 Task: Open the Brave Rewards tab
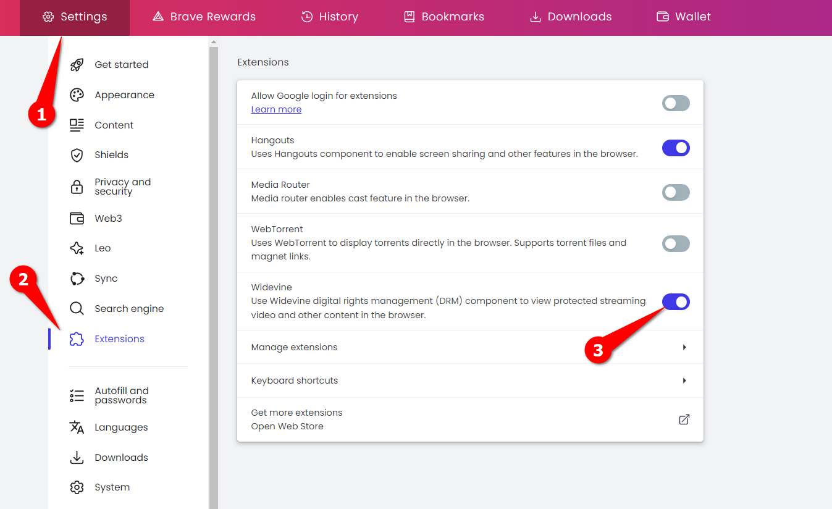point(203,17)
